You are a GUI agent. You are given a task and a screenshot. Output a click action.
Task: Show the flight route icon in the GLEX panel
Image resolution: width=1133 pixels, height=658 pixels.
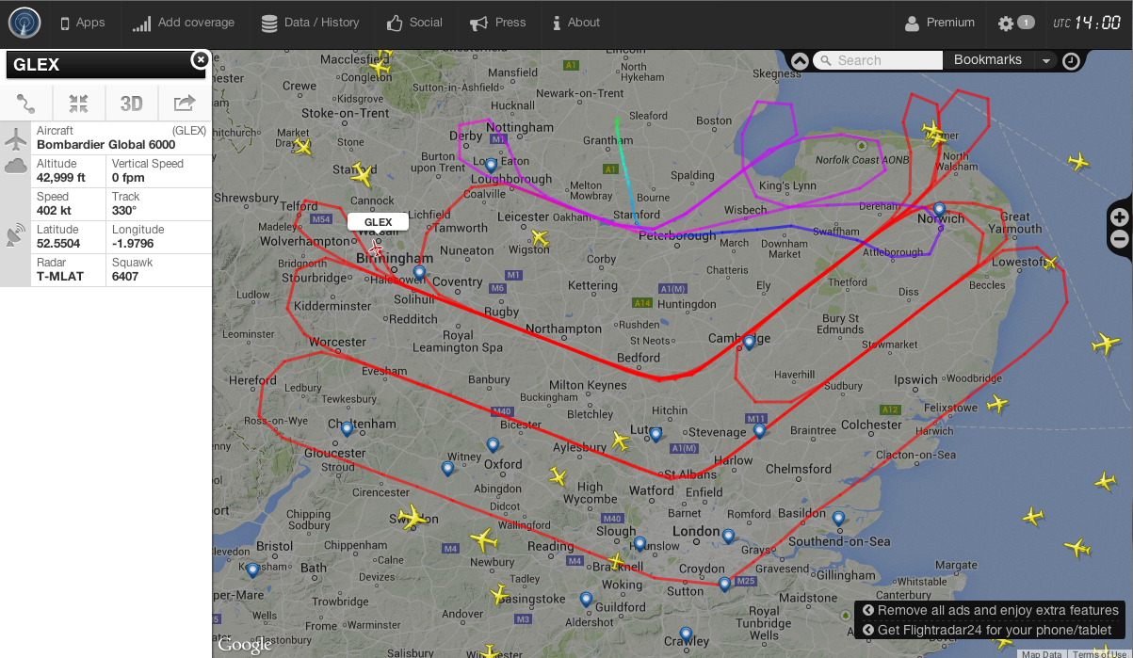coord(26,103)
